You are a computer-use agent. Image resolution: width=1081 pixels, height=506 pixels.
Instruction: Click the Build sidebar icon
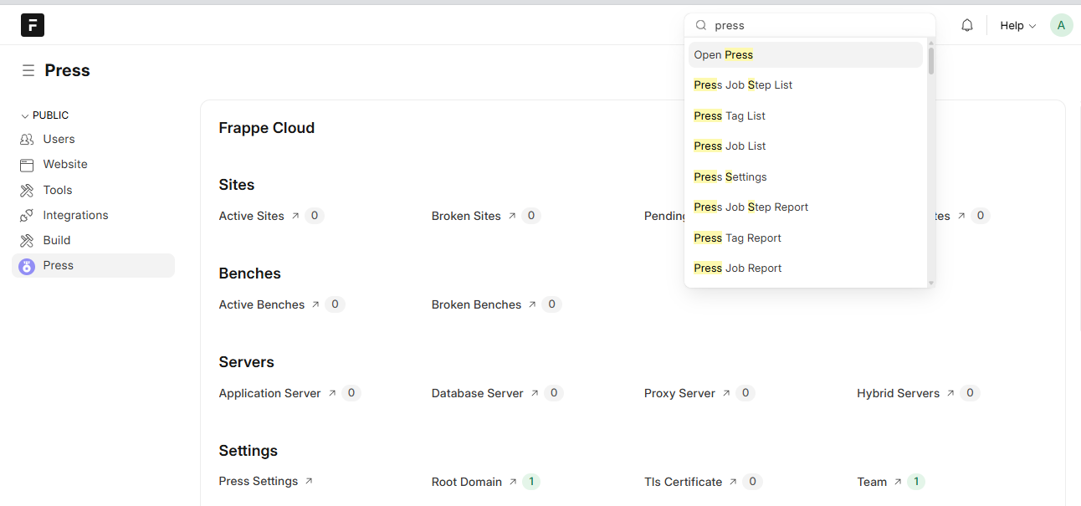pyautogui.click(x=27, y=241)
